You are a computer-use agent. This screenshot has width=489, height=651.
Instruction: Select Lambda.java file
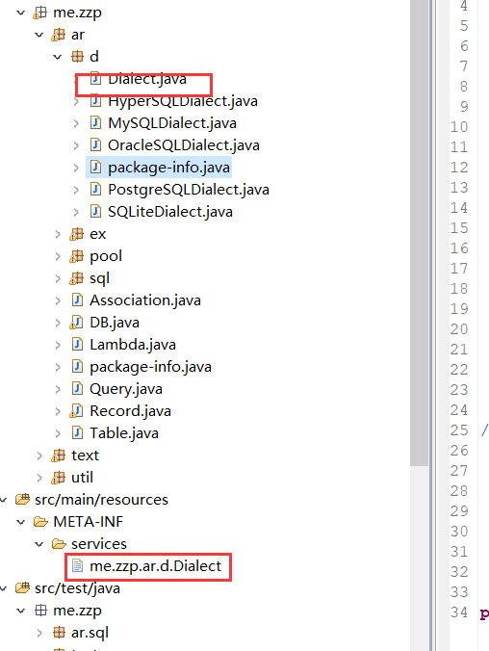(133, 345)
